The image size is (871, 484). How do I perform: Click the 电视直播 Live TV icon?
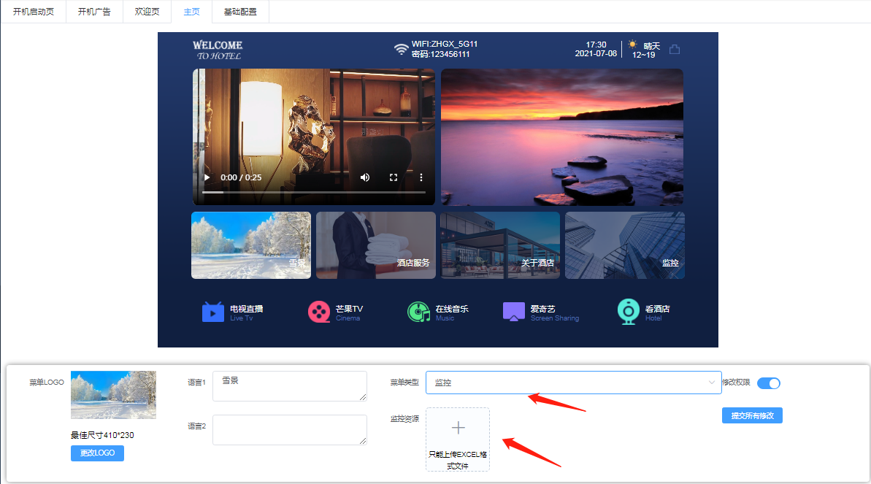(213, 312)
